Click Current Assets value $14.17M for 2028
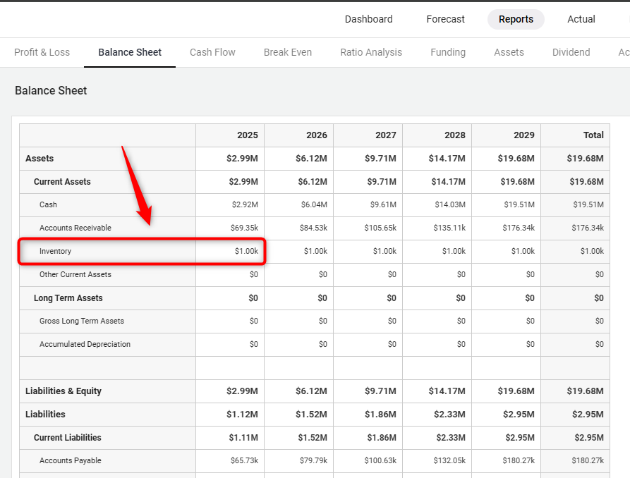Image resolution: width=630 pixels, height=478 pixels. (449, 182)
